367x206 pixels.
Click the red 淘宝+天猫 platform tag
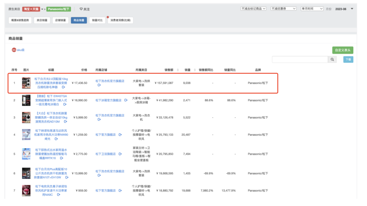(x=31, y=9)
